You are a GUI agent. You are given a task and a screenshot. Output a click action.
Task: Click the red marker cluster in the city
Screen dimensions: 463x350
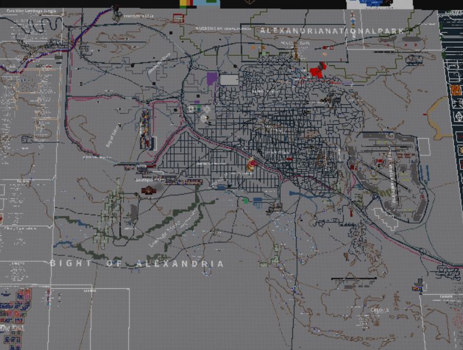point(317,71)
